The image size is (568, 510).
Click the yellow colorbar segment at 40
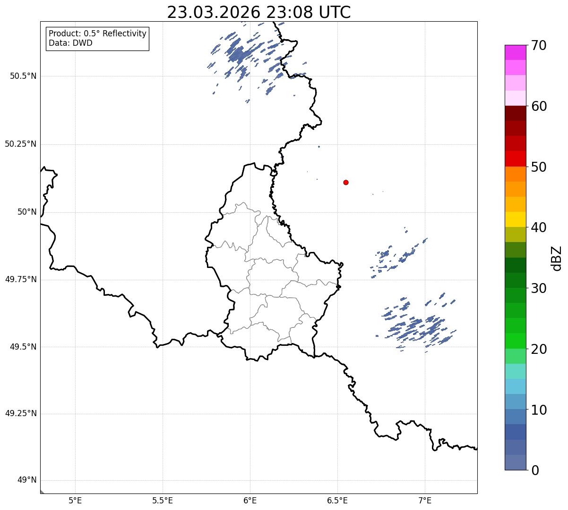click(x=516, y=219)
